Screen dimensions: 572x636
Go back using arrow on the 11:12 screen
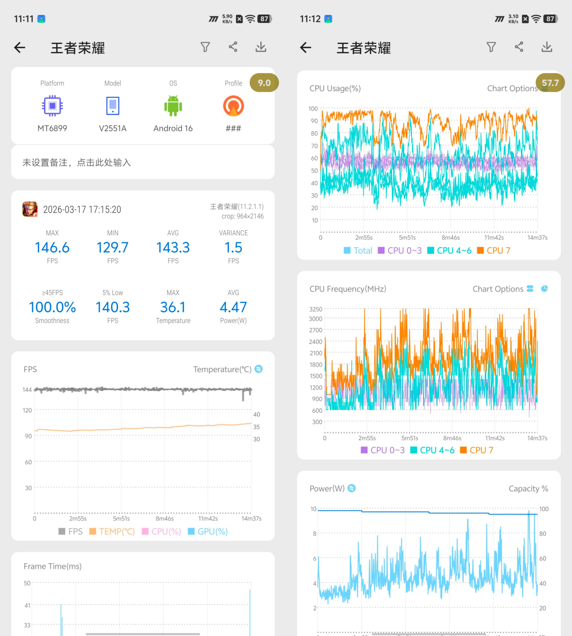point(306,48)
